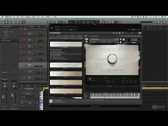168x126 pixels.
Task: Click the wrench edit icon on Kontakt instrument
Action: point(86,42)
